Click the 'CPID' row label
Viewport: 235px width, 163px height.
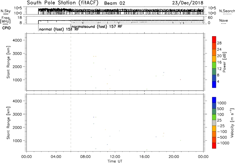6,28
